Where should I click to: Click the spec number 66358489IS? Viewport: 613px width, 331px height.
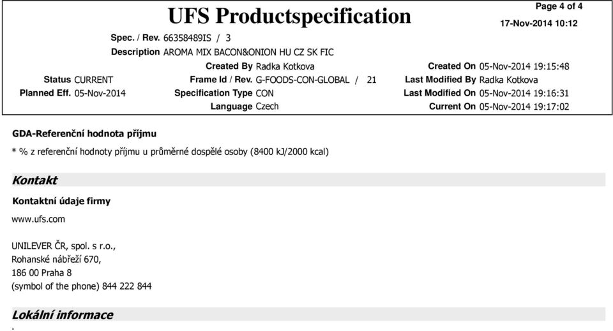[187, 38]
